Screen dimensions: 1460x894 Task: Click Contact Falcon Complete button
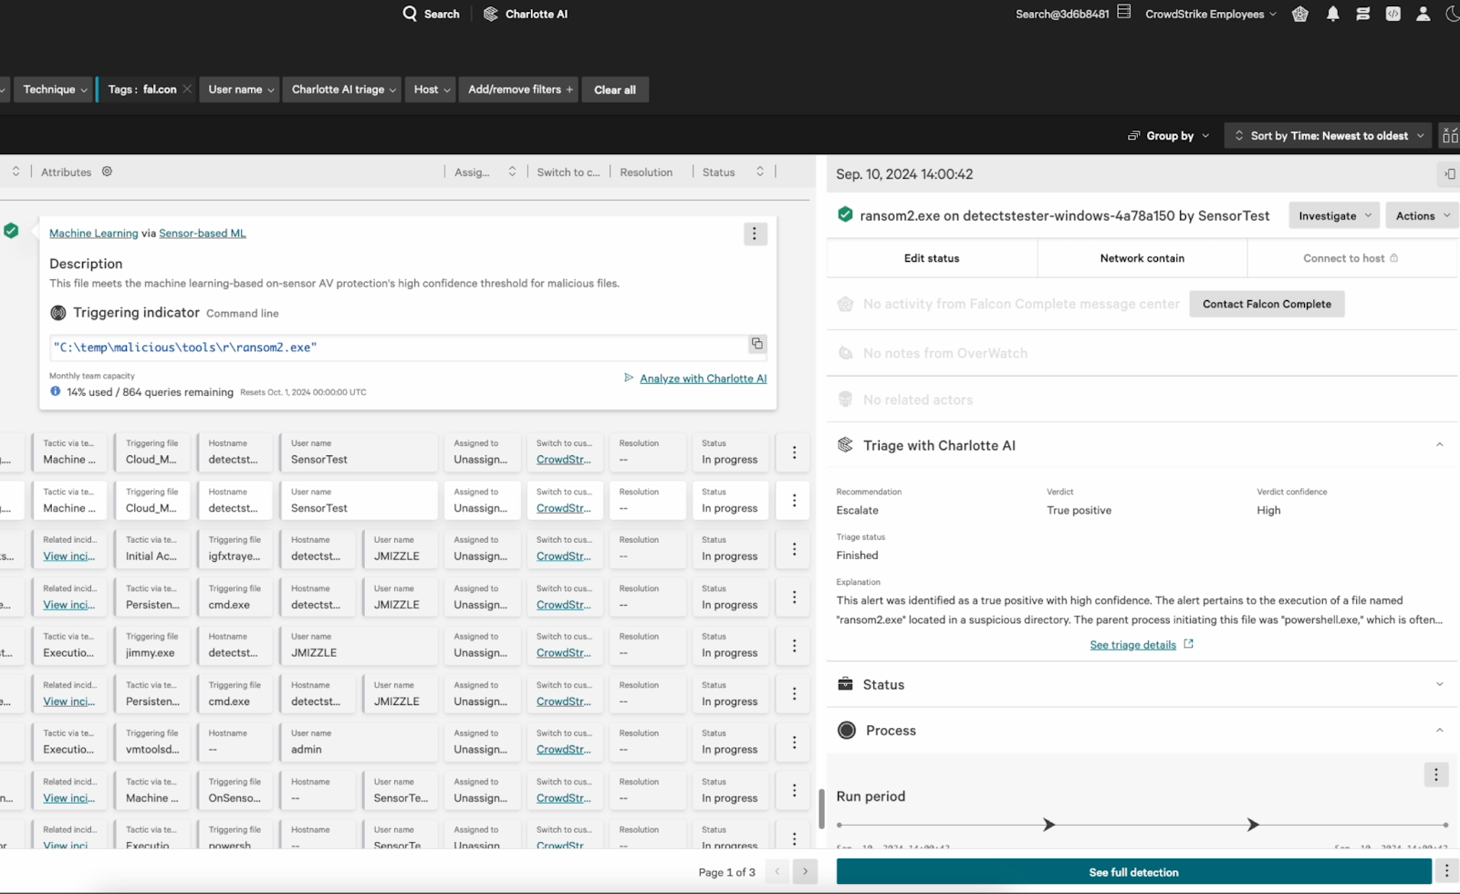point(1267,304)
